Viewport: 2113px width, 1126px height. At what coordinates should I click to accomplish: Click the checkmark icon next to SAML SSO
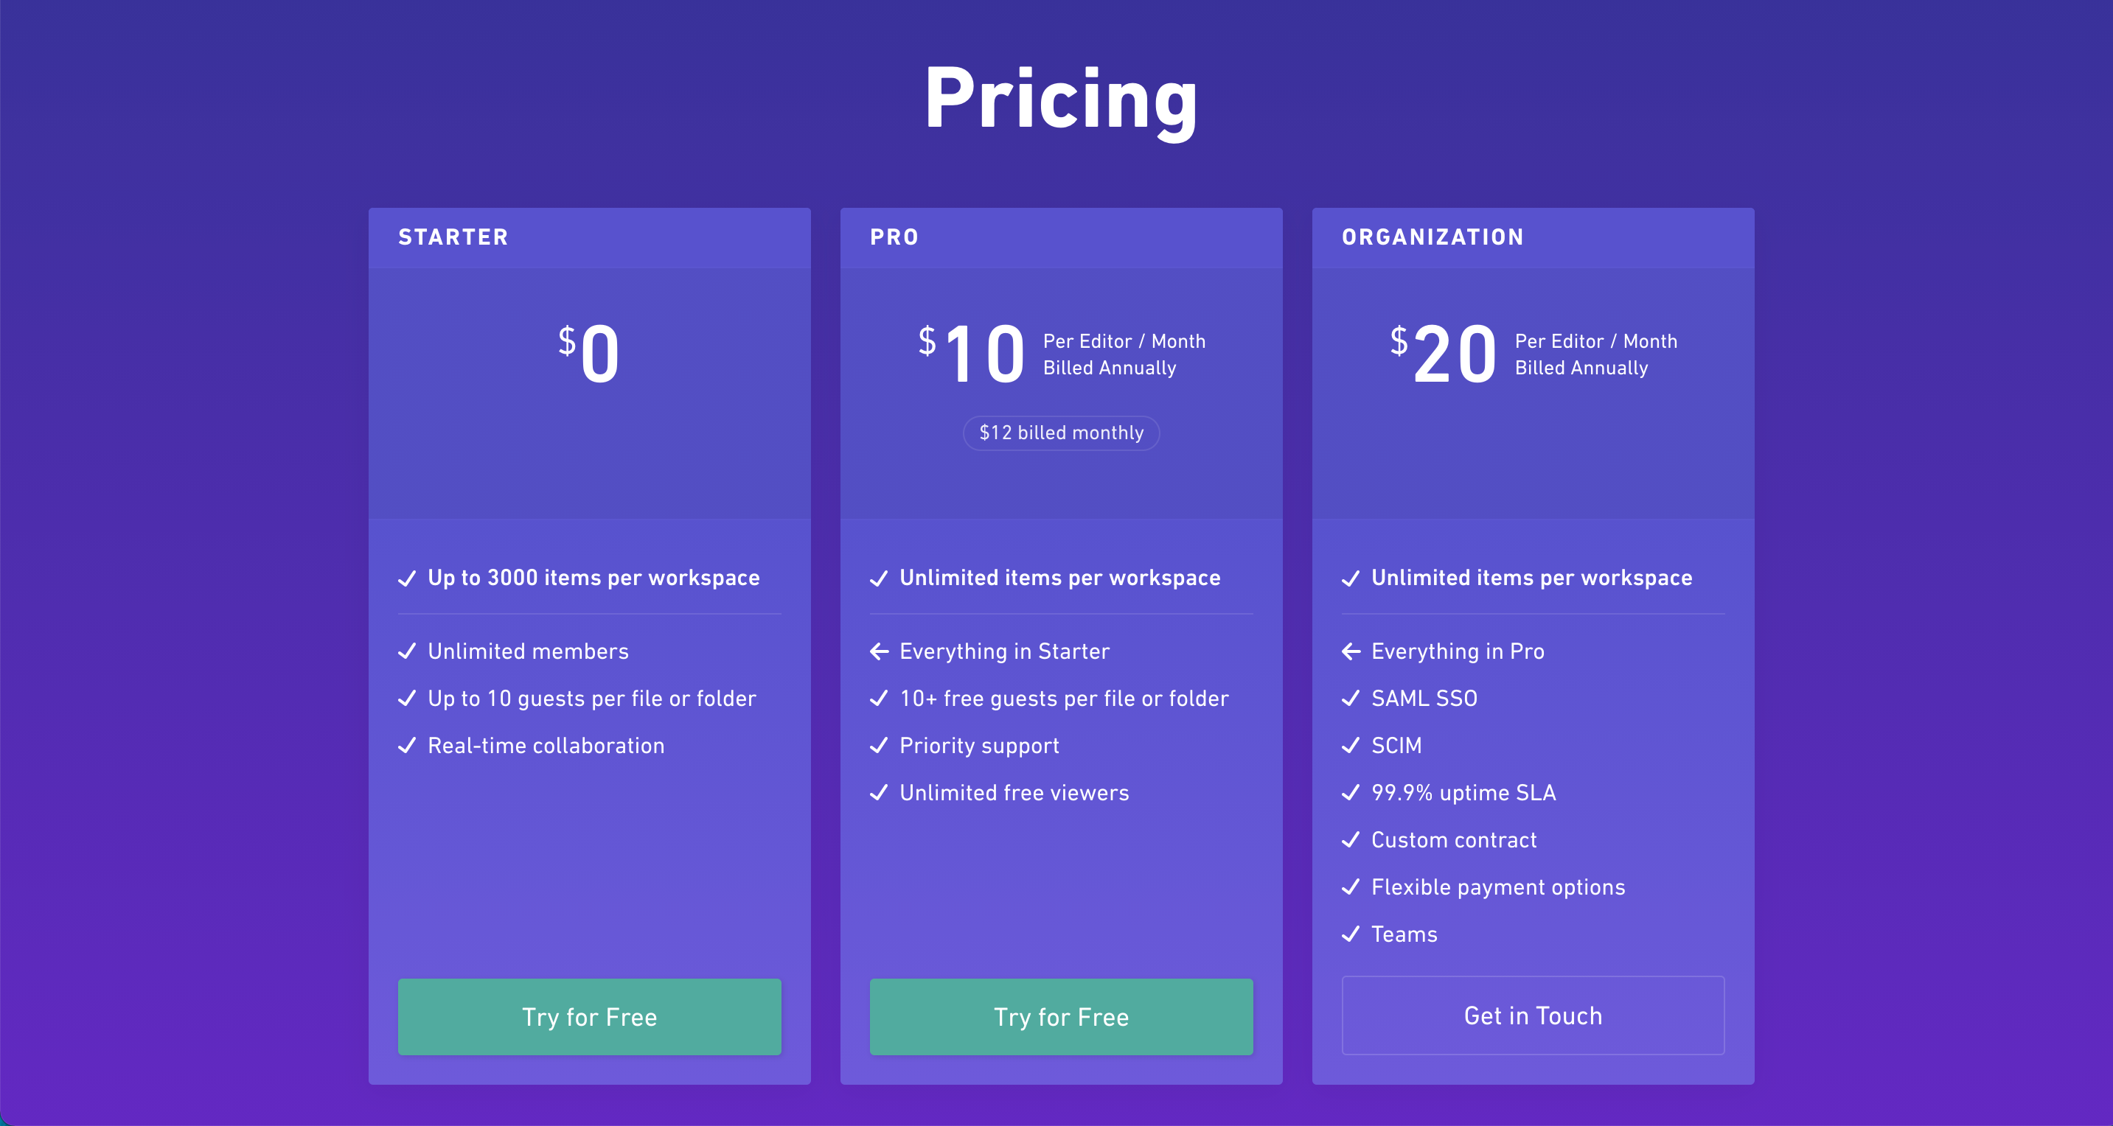coord(1350,699)
